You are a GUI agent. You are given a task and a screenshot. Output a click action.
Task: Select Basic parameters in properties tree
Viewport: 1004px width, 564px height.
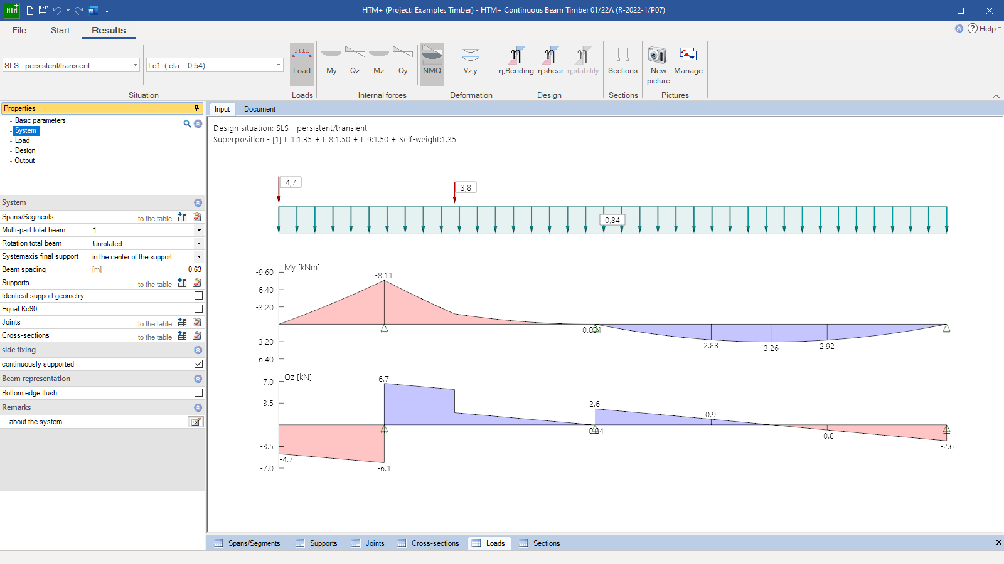pyautogui.click(x=40, y=120)
